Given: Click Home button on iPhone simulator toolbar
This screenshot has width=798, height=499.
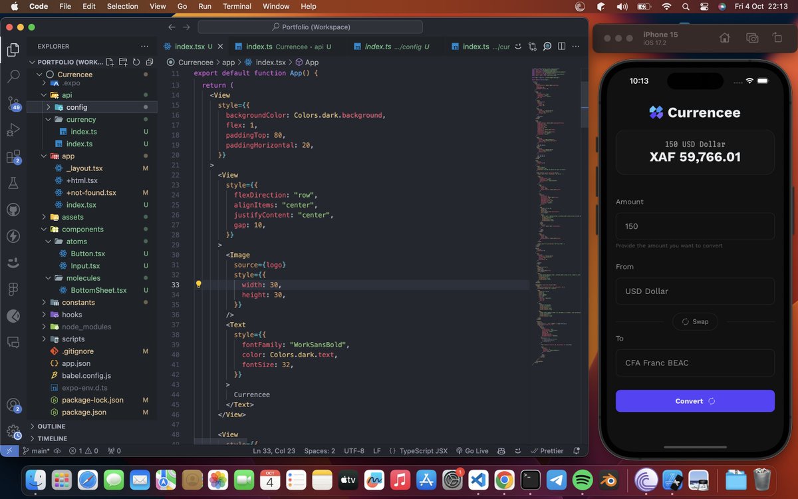Looking at the screenshot, I should tap(725, 38).
